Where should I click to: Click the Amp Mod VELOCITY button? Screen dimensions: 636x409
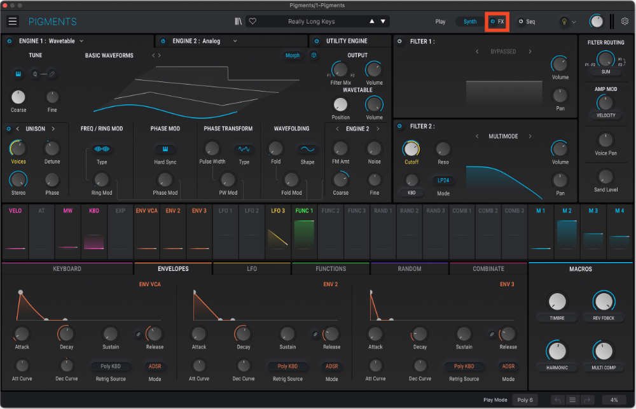605,115
